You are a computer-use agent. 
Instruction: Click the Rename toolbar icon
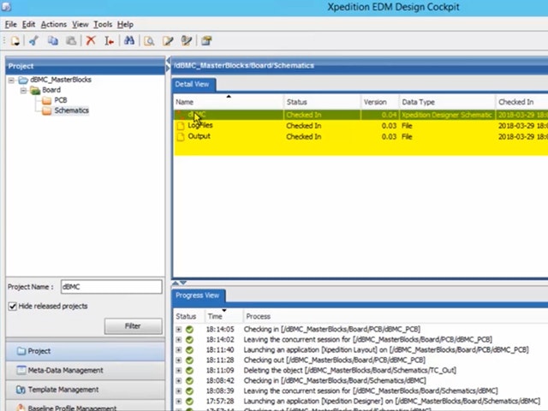click(x=109, y=40)
